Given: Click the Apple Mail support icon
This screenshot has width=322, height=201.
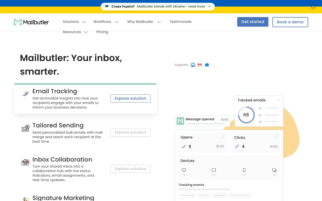Looking at the screenshot, I should pyautogui.click(x=193, y=65).
